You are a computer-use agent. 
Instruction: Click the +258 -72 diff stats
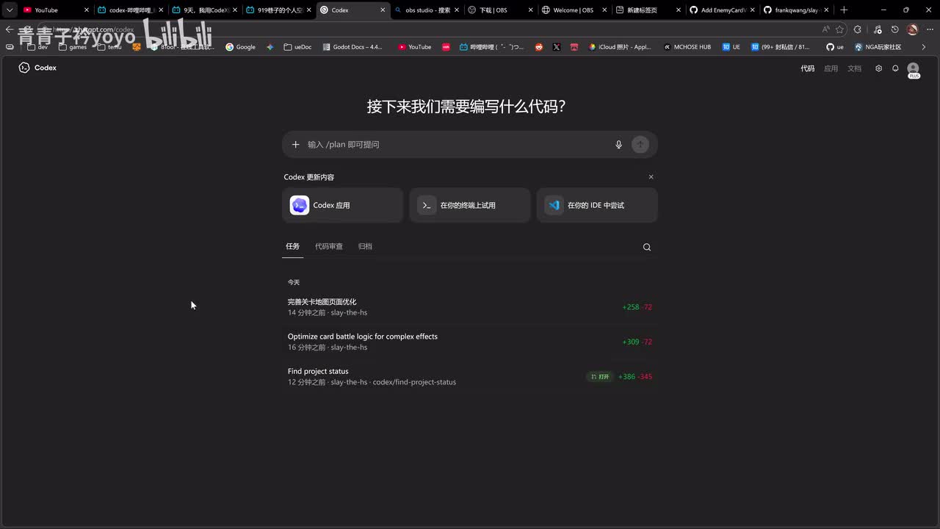(637, 307)
